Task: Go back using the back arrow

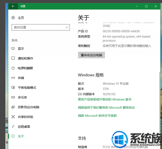Action: (x=13, y=6)
